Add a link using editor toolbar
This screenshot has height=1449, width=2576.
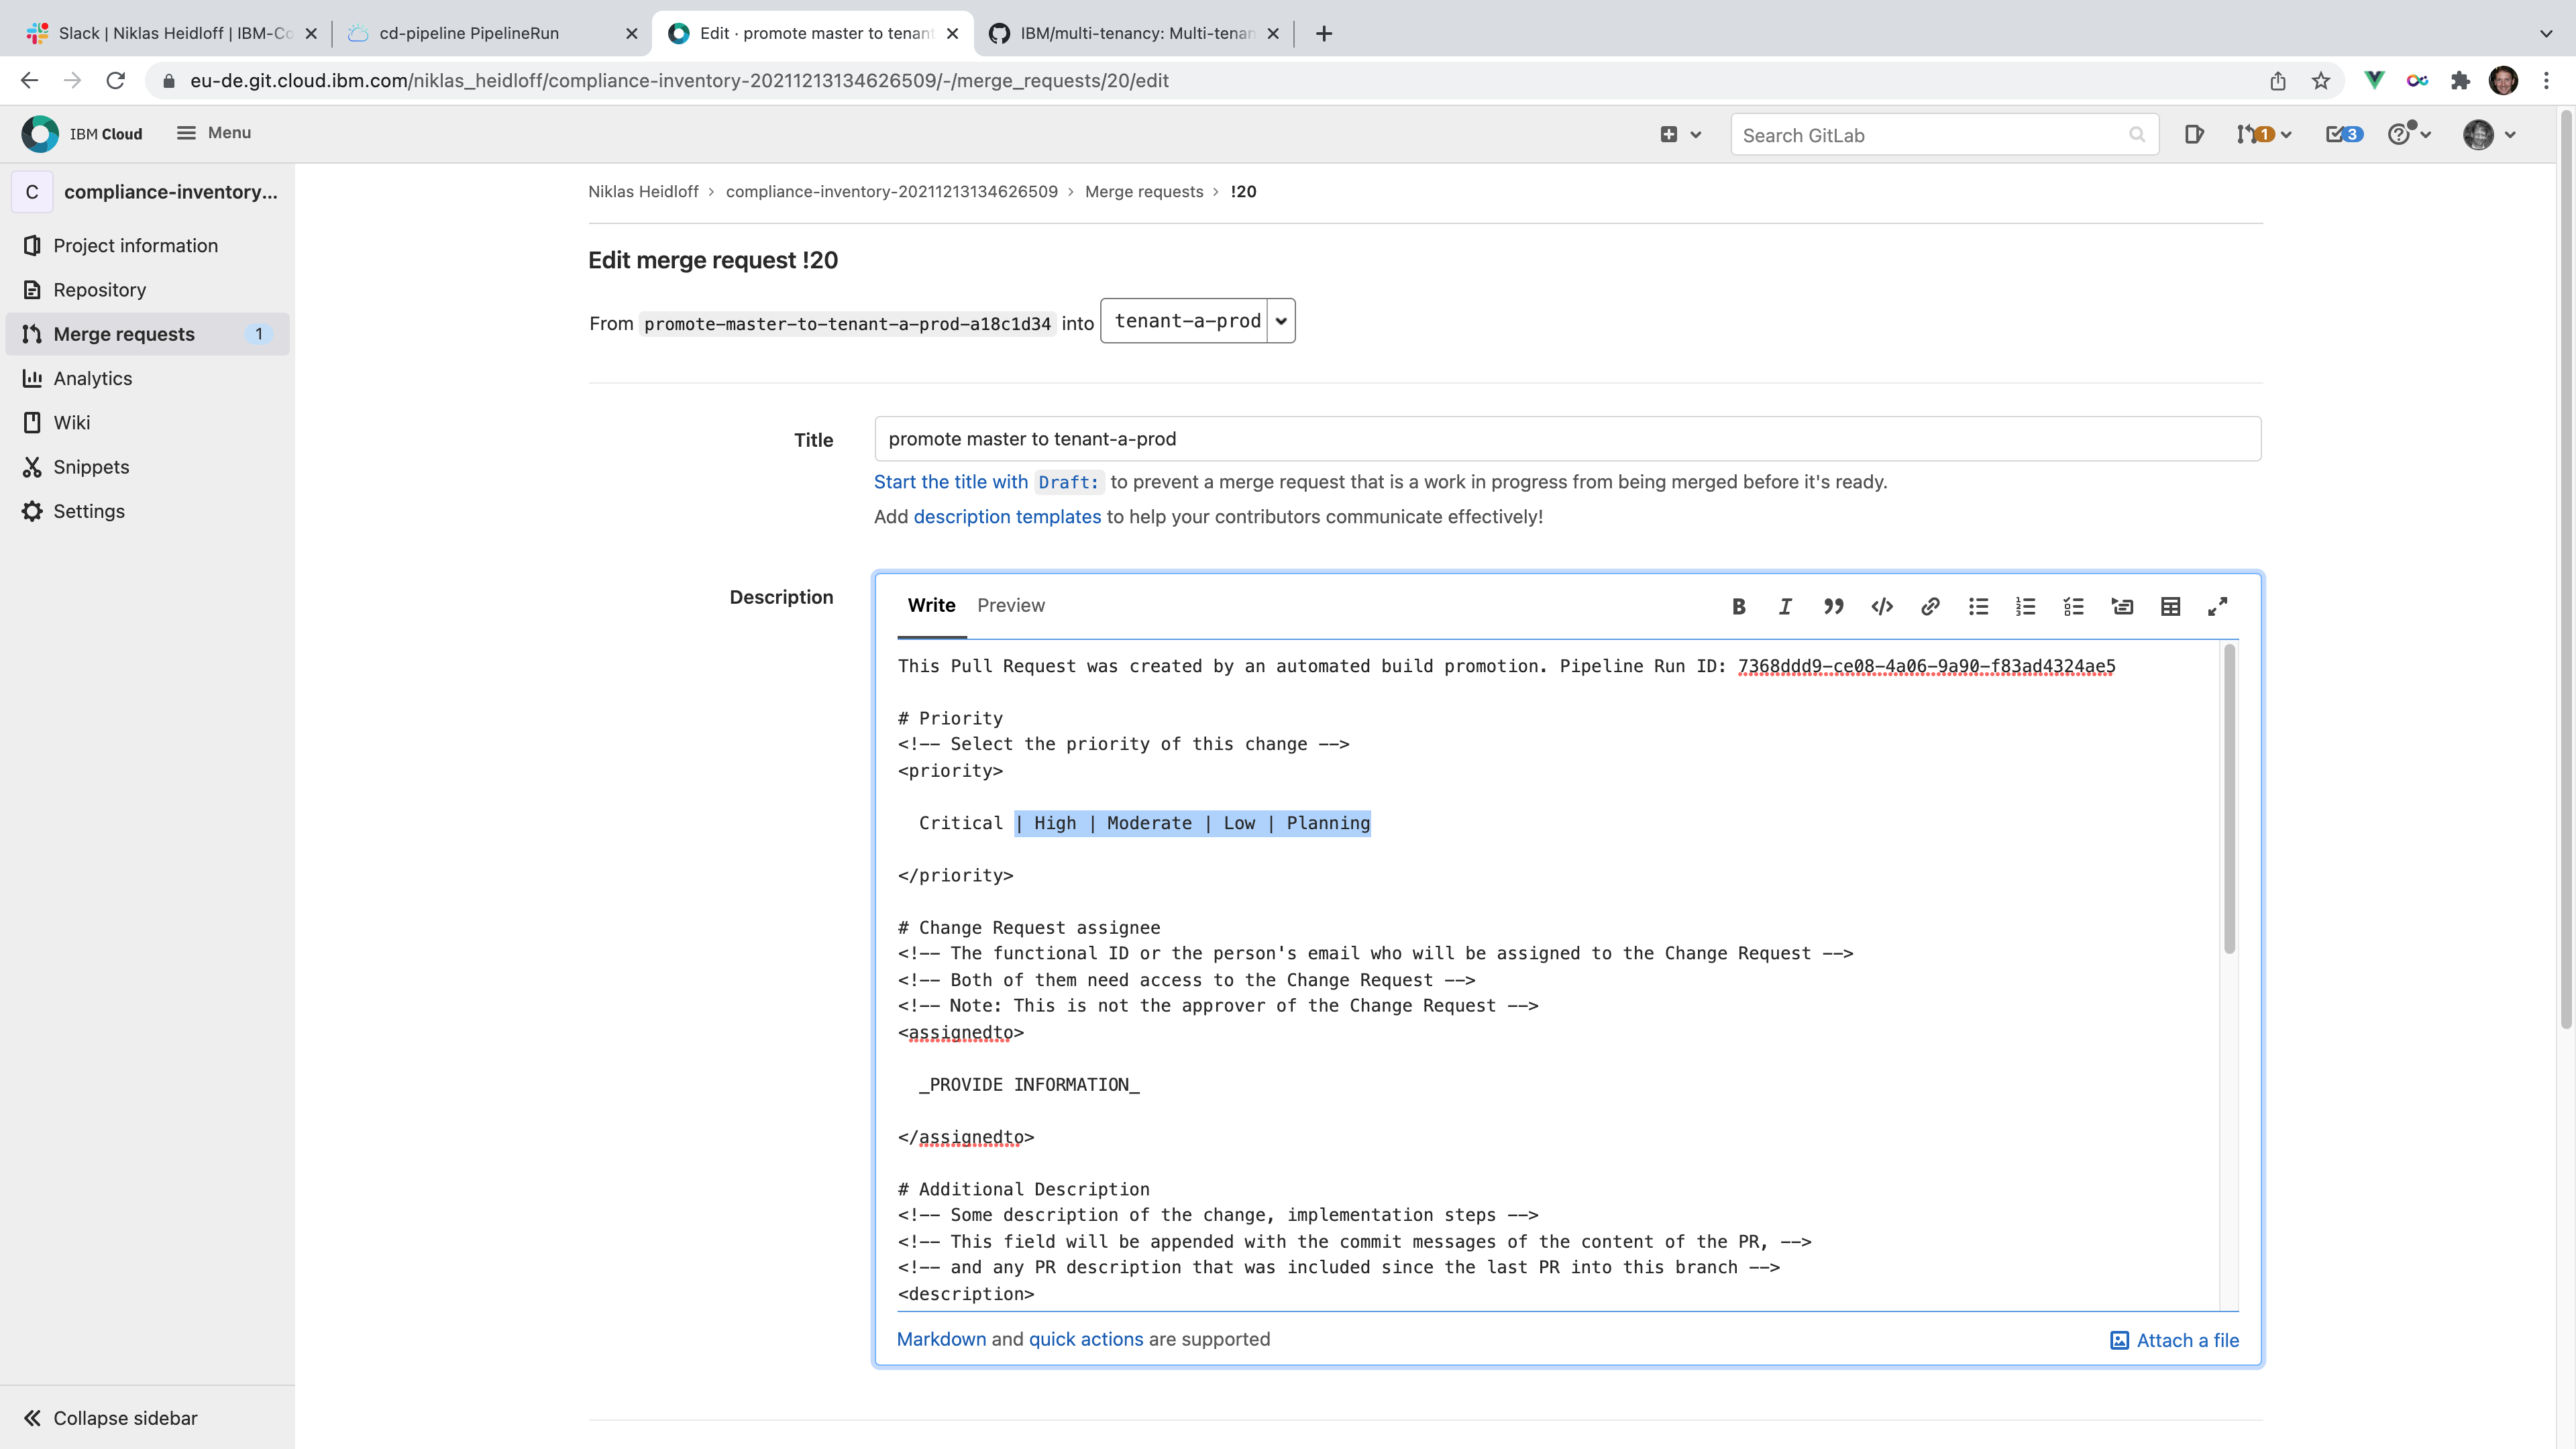[1930, 606]
